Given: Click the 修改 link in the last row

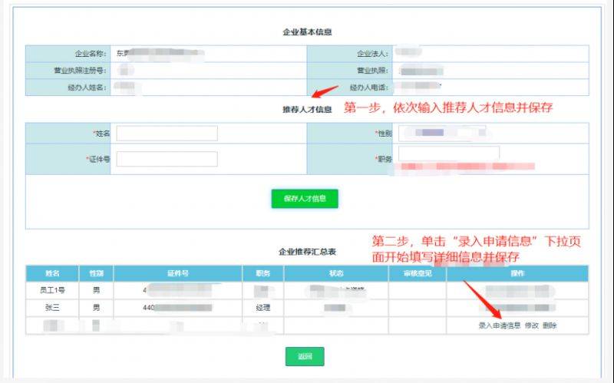Looking at the screenshot, I should 531,325.
